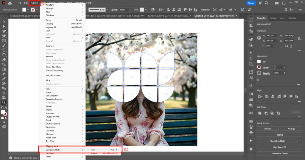Open the Links panel chain icon
This screenshot has width=305, height=160.
(251, 113)
